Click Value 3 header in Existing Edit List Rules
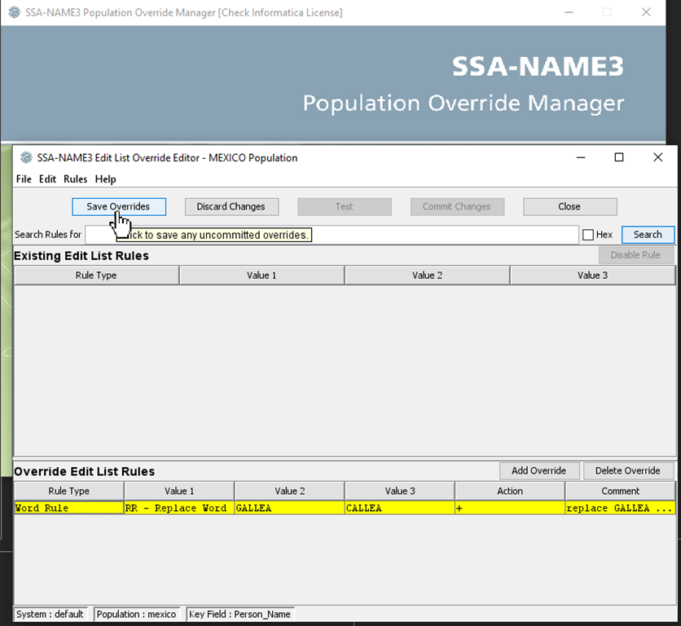681x626 pixels. coord(593,276)
